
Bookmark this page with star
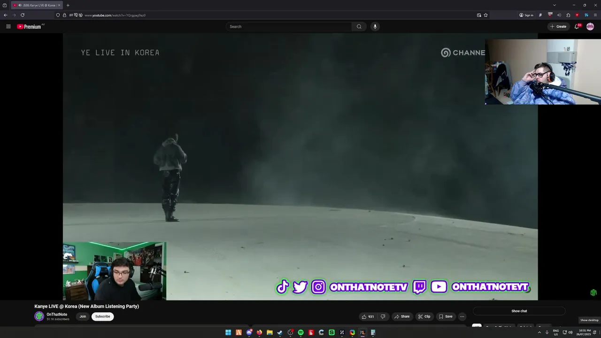(x=485, y=15)
